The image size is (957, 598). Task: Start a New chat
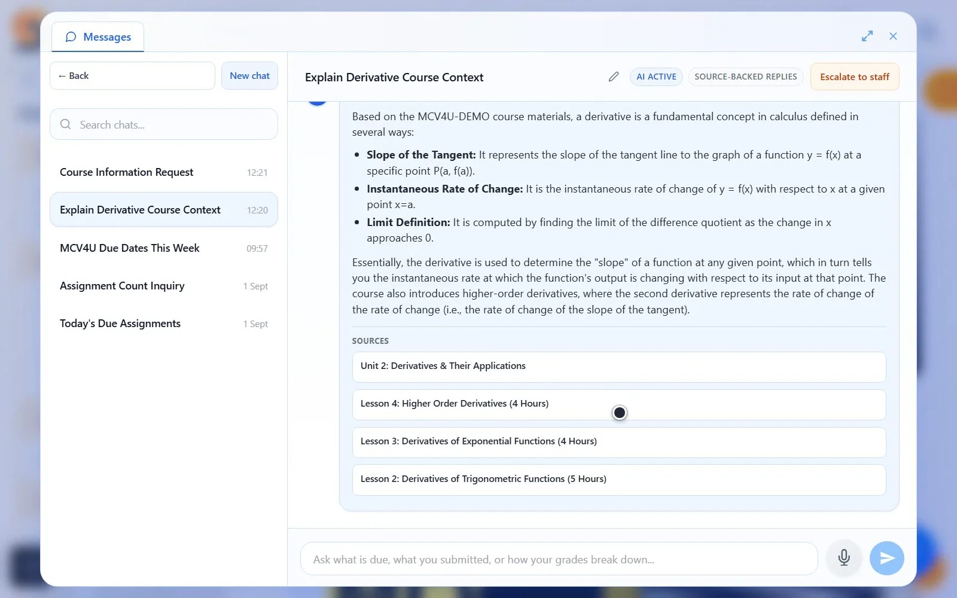[249, 76]
